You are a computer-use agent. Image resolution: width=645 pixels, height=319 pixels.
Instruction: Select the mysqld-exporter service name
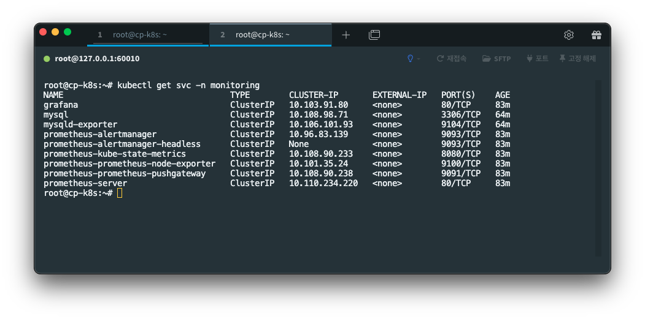tap(80, 124)
